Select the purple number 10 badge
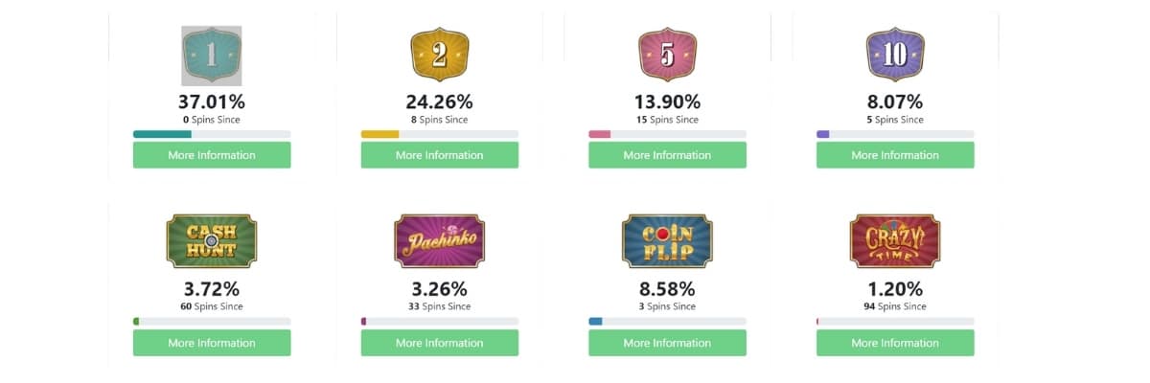 (895, 56)
